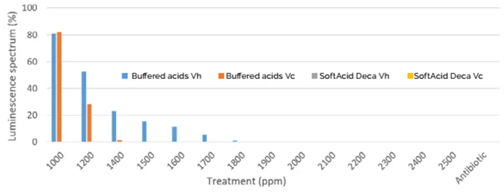This screenshot has height=196, width=504.
Task: Click the blue Buffered acids Vh legend swatch
Action: [x=125, y=76]
